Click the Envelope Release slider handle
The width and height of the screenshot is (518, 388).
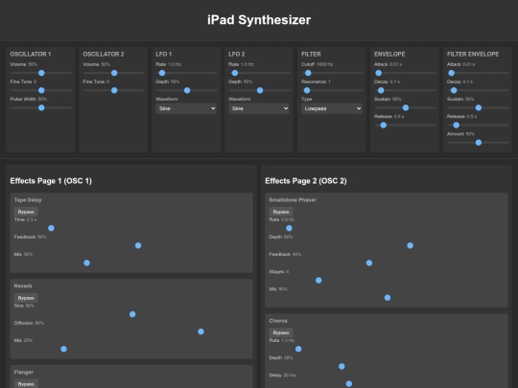383,126
